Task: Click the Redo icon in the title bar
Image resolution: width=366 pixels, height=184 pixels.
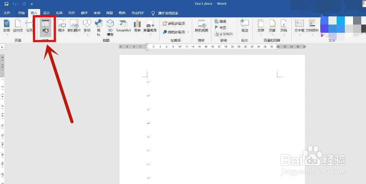Action: [24, 4]
